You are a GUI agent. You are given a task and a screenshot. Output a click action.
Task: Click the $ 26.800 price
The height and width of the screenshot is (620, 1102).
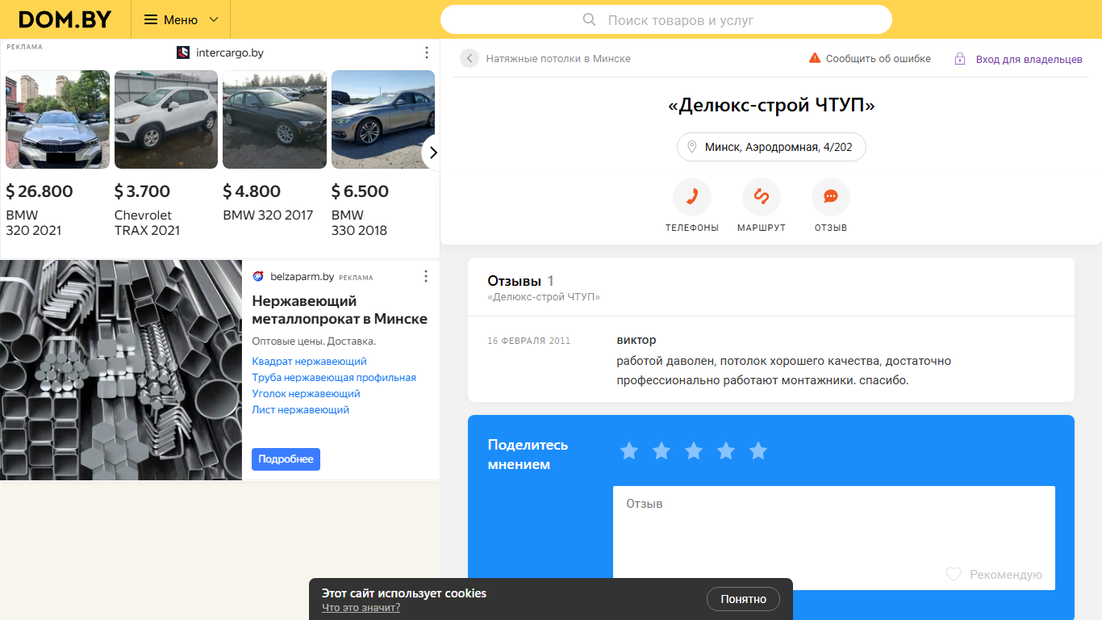(x=40, y=191)
